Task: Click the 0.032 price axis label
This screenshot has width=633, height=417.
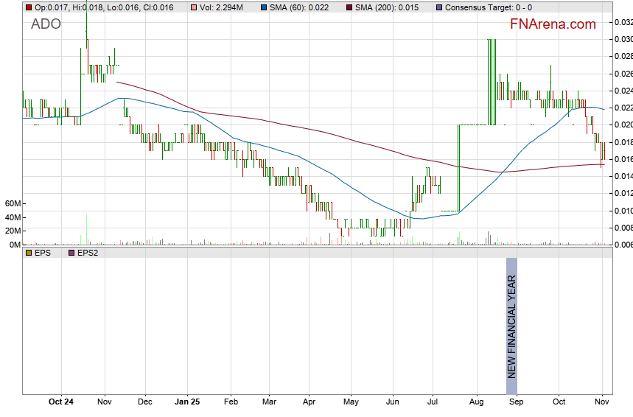Action: (x=623, y=22)
